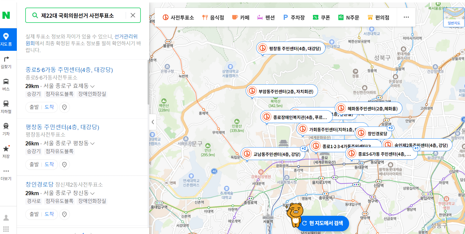Screen dimensions: 465x234
Task: Set 평창동 주민센터 as 도착
Action: [49, 164]
